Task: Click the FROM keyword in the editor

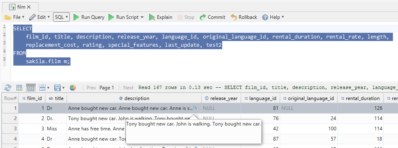Action: click(20, 53)
